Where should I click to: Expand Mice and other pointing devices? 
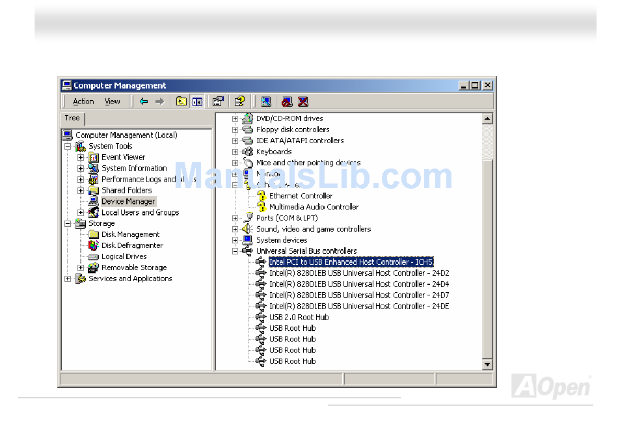235,163
